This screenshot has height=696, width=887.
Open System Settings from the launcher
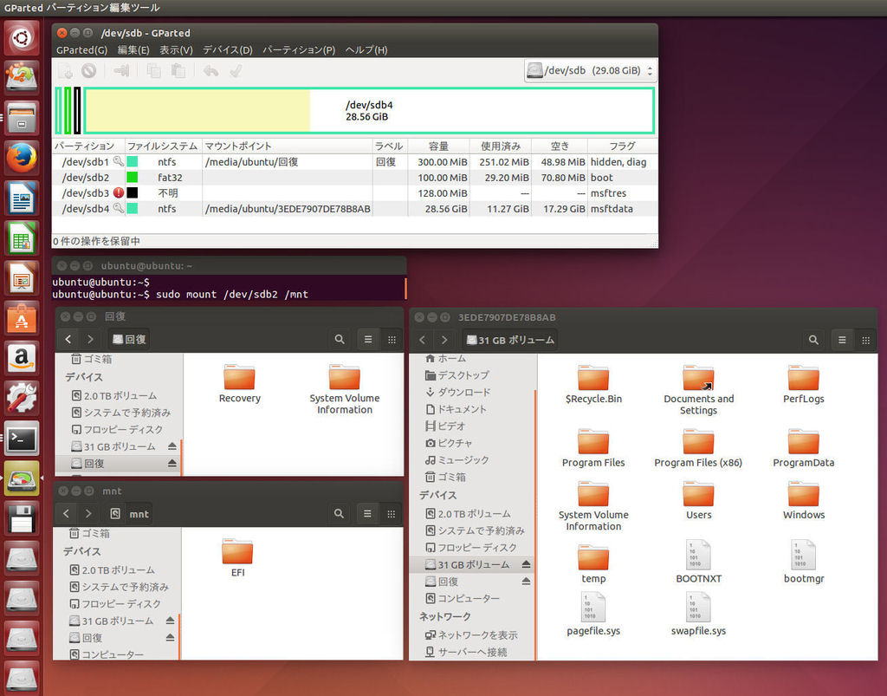click(x=22, y=398)
